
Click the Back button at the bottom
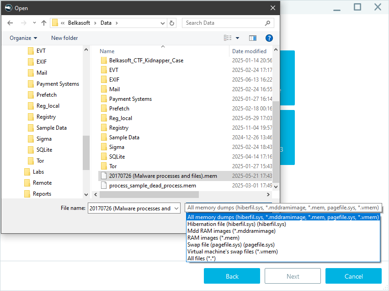(232, 276)
